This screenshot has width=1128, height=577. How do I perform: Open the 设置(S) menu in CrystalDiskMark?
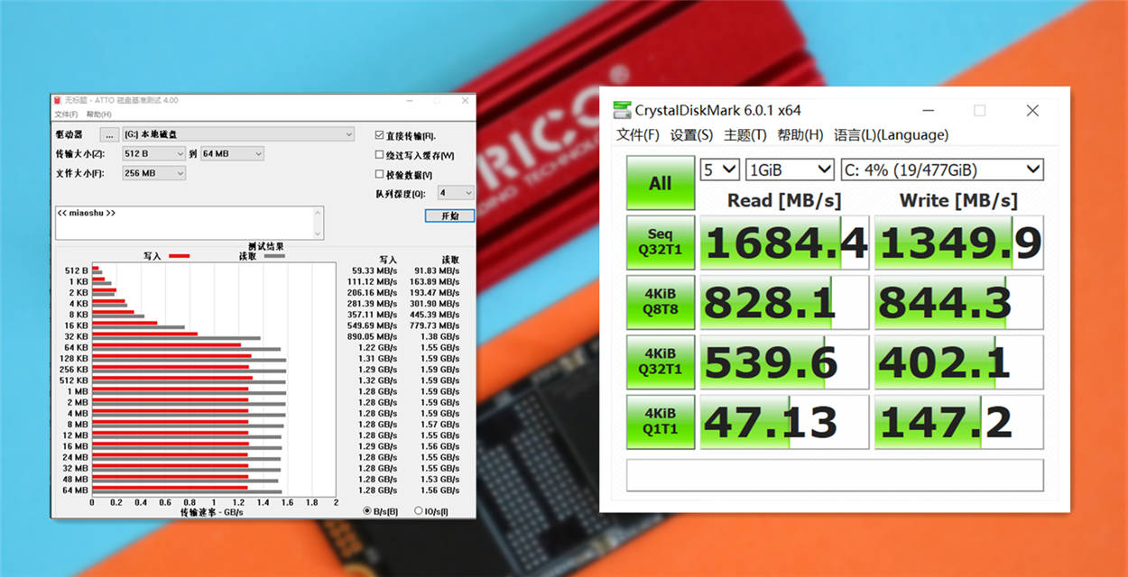[691, 135]
